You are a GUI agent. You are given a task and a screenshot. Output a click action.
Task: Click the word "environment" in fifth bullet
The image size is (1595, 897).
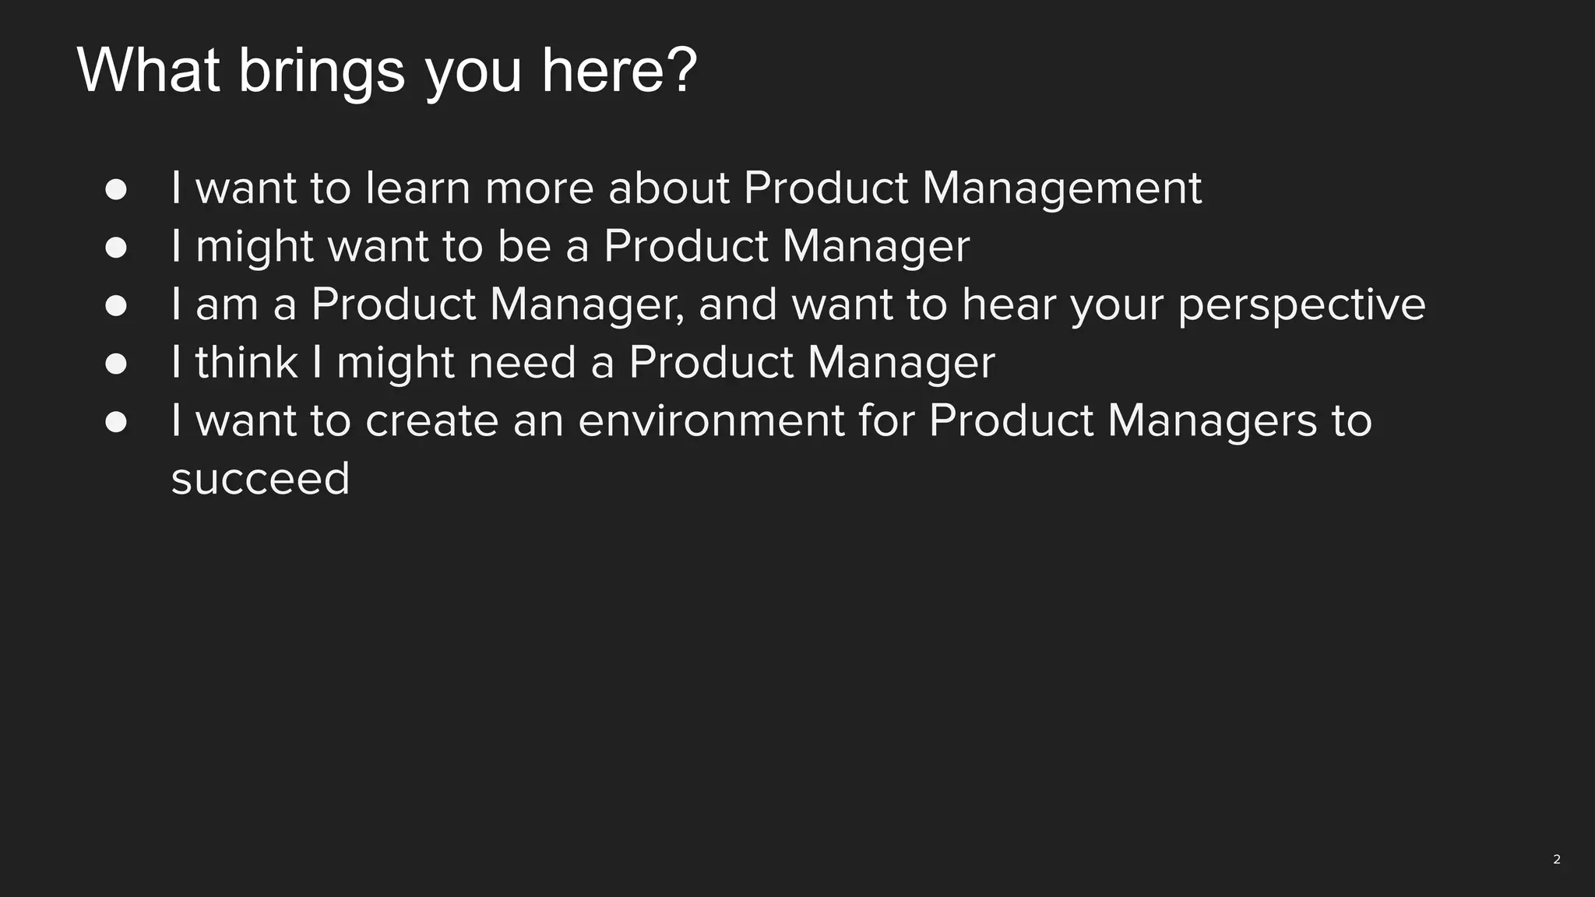coord(711,421)
